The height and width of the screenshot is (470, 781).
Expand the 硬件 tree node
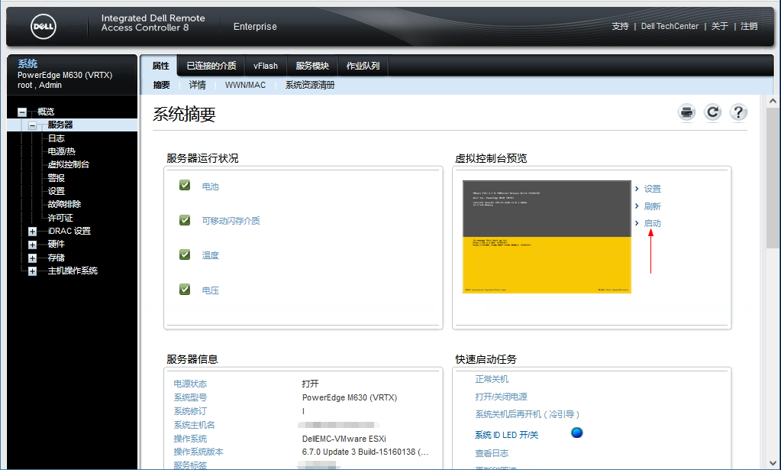coord(32,245)
